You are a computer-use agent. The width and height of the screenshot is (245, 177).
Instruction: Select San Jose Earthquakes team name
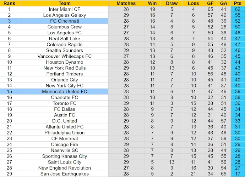click(65, 174)
